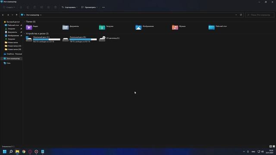The width and height of the screenshot is (276, 155).
Task: Click D: drive storage usage bar
Action: 83,39
